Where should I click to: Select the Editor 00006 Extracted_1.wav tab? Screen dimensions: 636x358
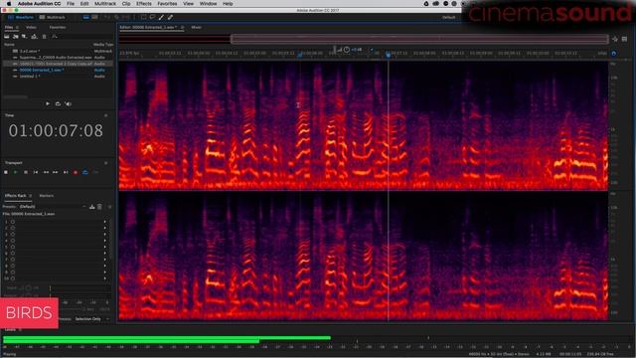tap(148, 27)
